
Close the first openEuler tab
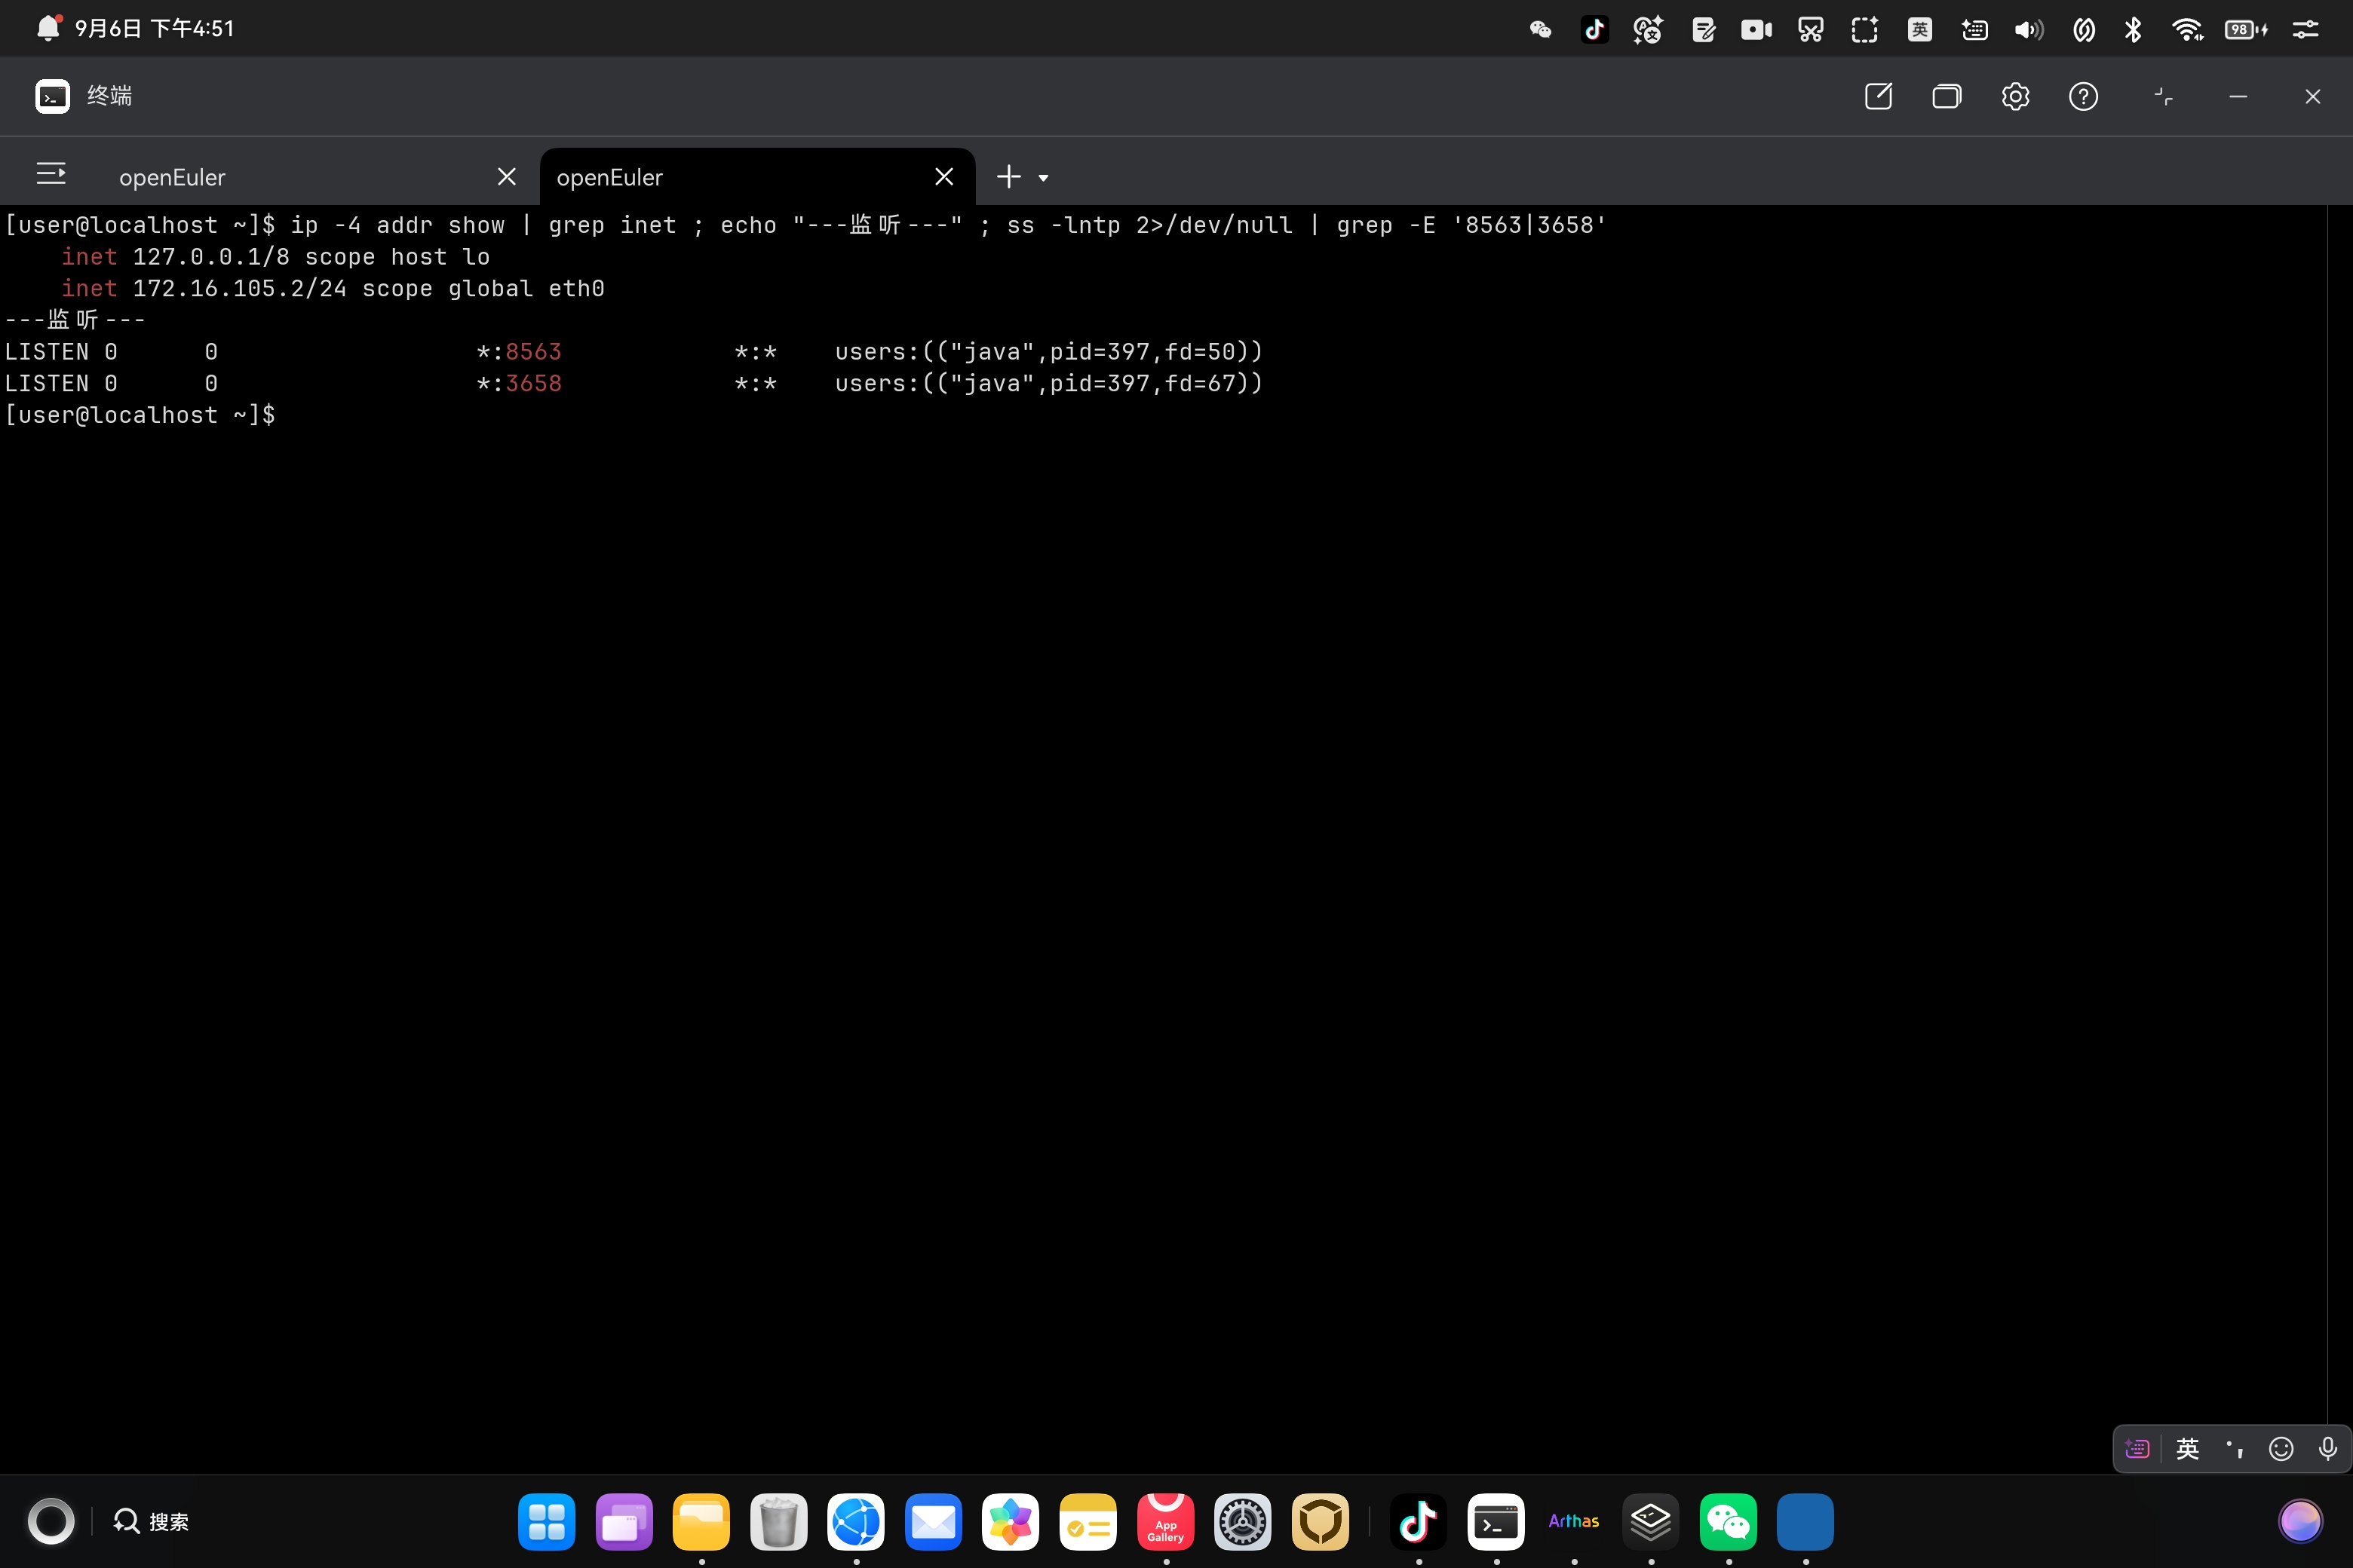pyautogui.click(x=506, y=177)
